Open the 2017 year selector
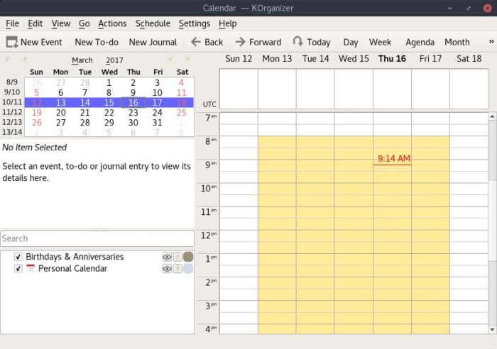This screenshot has width=497, height=349. pyautogui.click(x=114, y=60)
